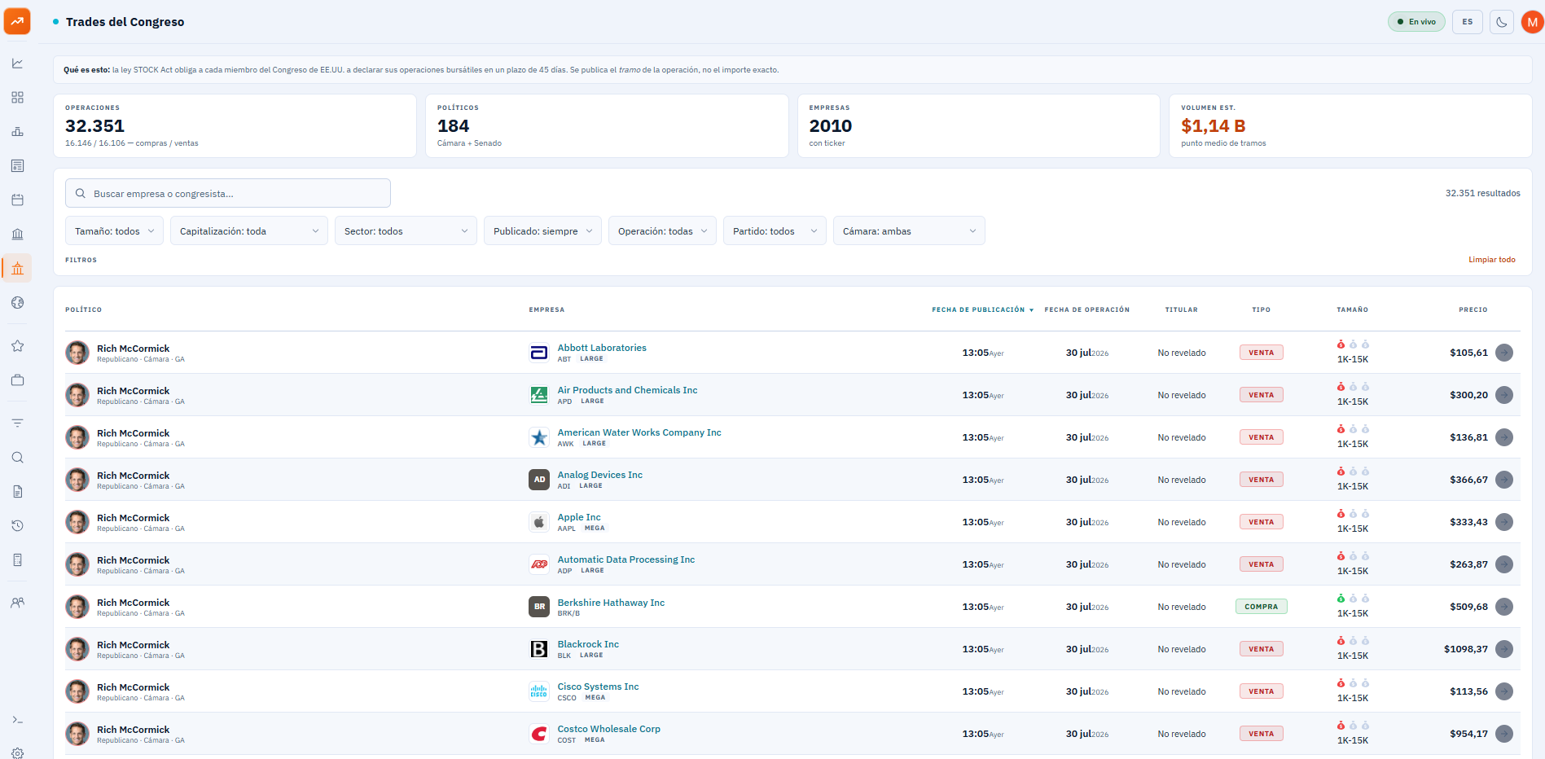Click the Empresas 2010 stat card
Viewport: 1545px width, 759px height.
978,126
